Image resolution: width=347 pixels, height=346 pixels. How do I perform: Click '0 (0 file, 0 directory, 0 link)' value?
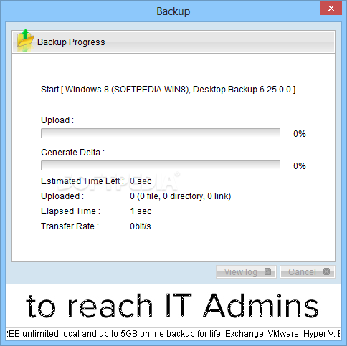click(x=181, y=196)
